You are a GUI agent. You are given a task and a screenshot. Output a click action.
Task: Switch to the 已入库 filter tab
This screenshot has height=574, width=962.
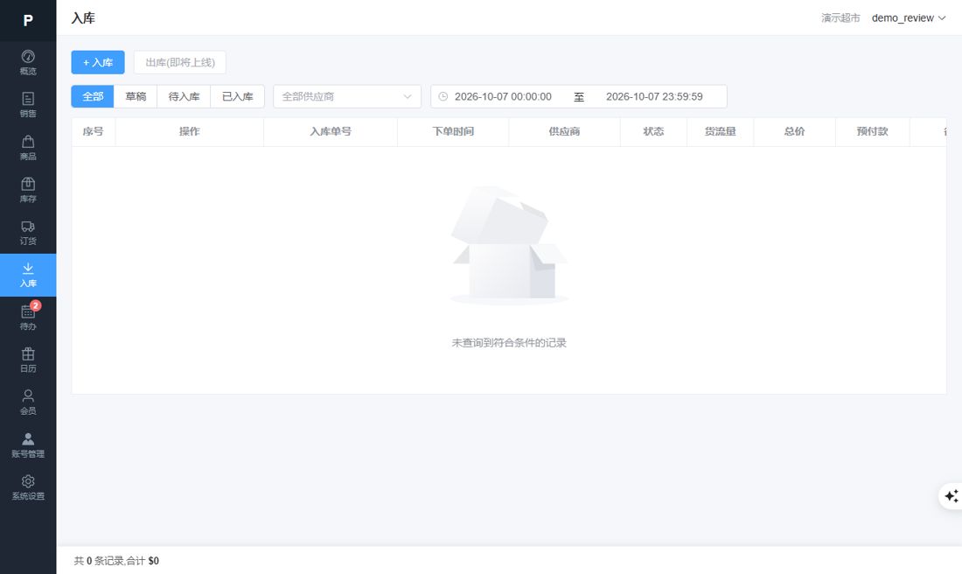[237, 96]
